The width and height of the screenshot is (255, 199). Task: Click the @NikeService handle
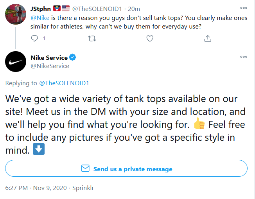[x=50, y=66]
